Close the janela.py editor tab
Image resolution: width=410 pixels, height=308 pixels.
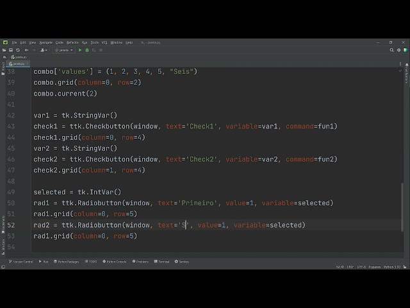point(28,64)
